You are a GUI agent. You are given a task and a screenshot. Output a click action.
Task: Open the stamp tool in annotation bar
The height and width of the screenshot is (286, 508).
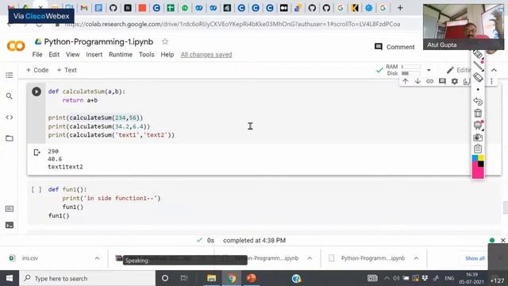tap(478, 126)
